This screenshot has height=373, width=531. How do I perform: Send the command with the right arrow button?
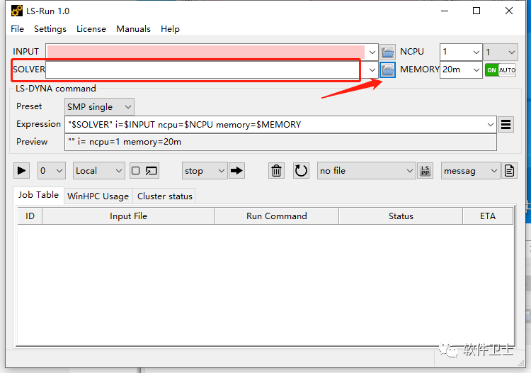(236, 171)
